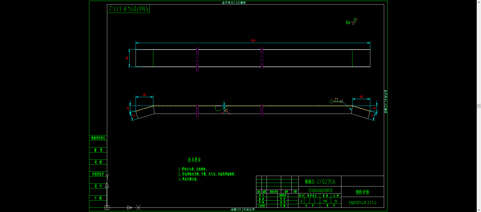Click the scrollbar down arrow
Image resolution: width=481 pixels, height=212 pixels.
(x=479, y=210)
